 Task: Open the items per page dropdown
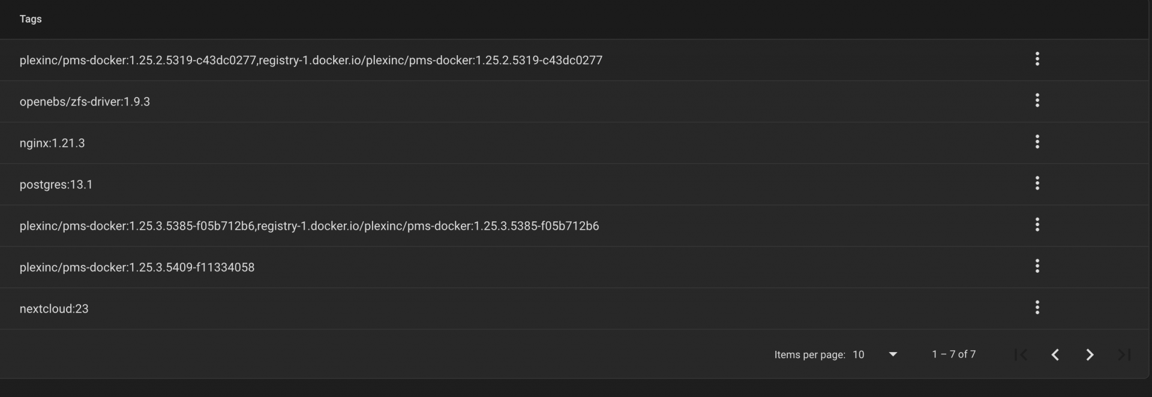[893, 354]
